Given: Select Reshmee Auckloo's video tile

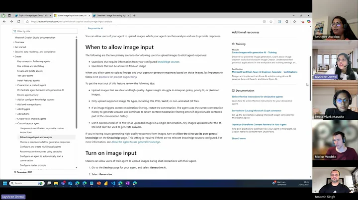Looking at the screenshot, I should pos(335,20).
